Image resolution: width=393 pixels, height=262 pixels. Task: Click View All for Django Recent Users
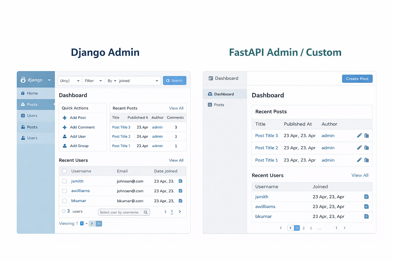tap(176, 160)
